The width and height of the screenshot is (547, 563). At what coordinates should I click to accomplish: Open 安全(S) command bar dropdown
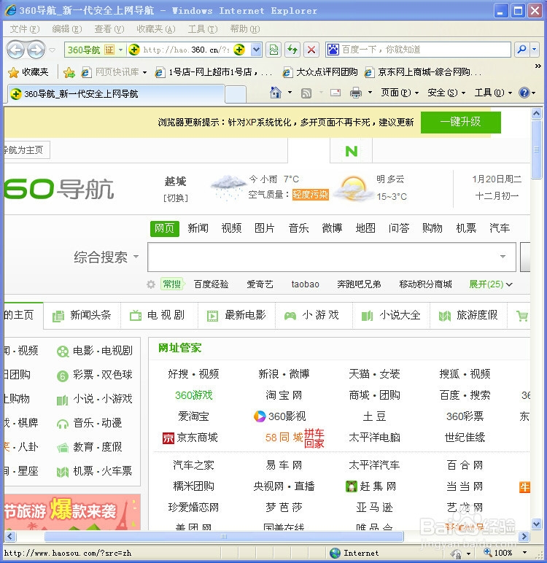446,93
